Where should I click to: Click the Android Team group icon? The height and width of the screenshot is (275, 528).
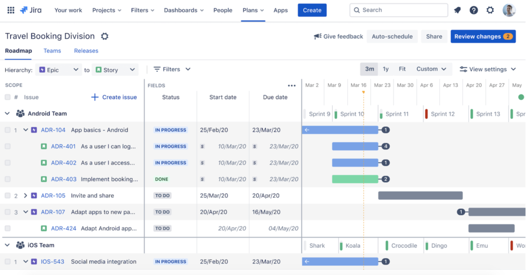pyautogui.click(x=20, y=114)
